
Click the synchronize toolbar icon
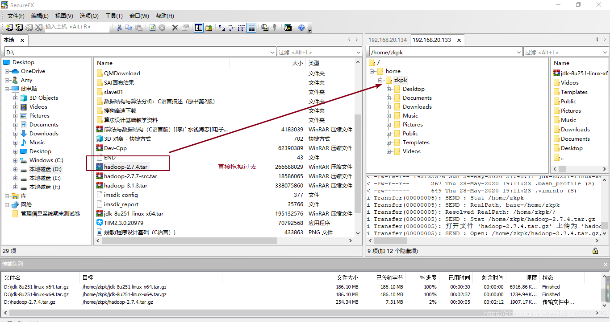pyautogui.click(x=265, y=27)
